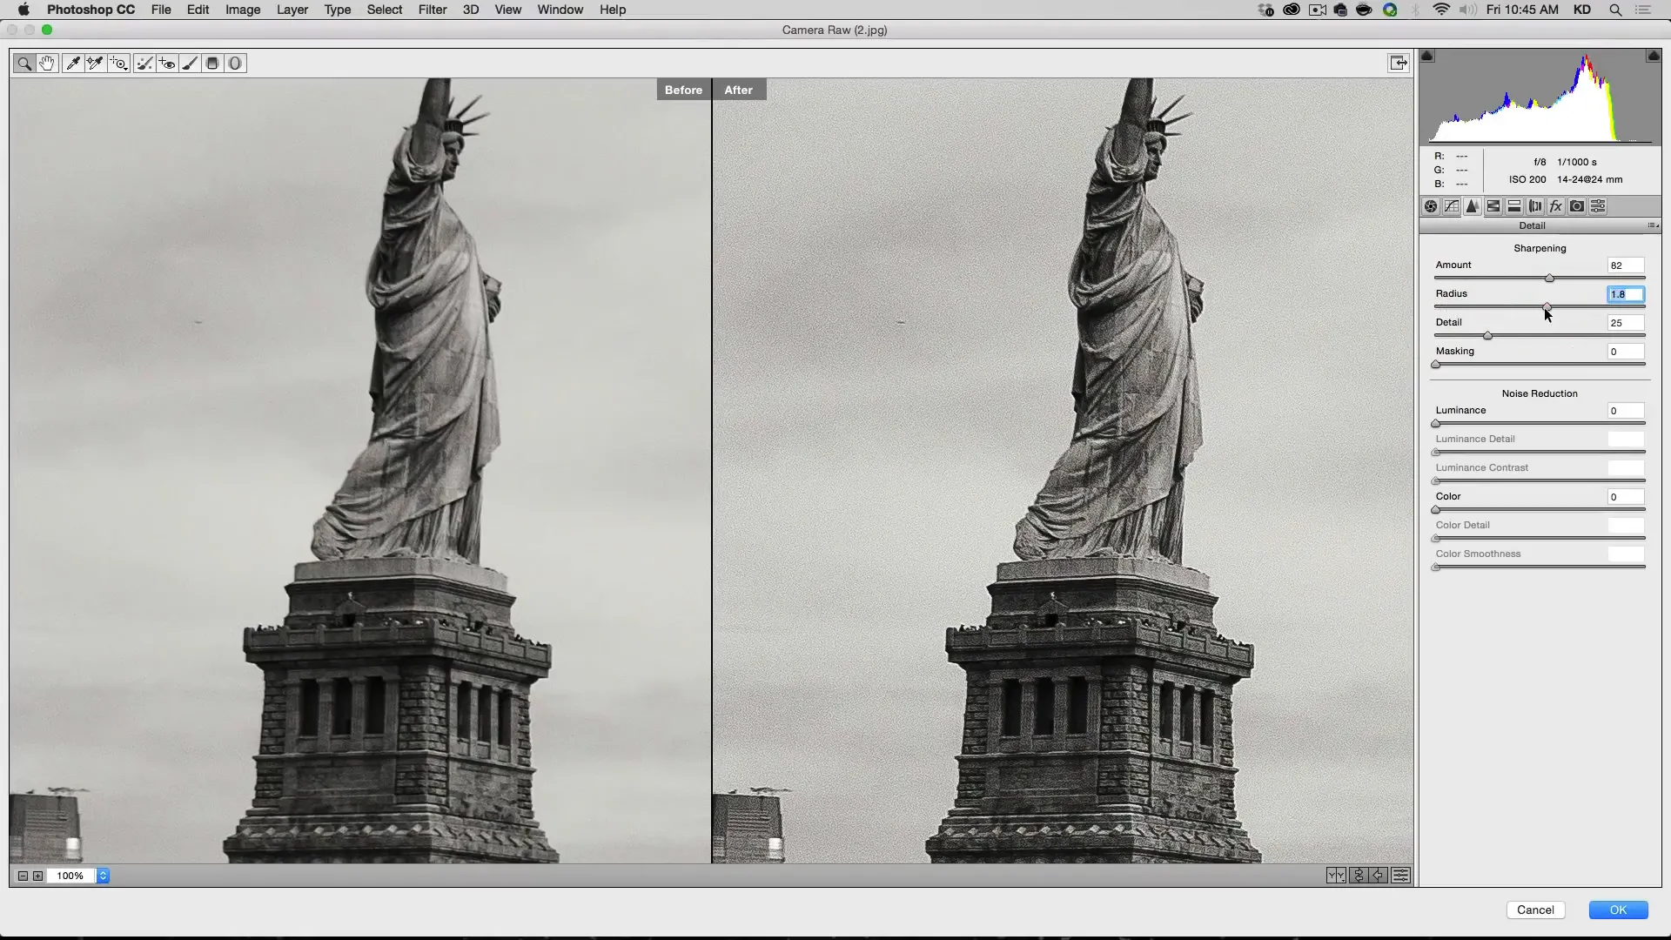Viewport: 1671px width, 940px height.
Task: Open the zoom level dropdown
Action: tap(103, 876)
